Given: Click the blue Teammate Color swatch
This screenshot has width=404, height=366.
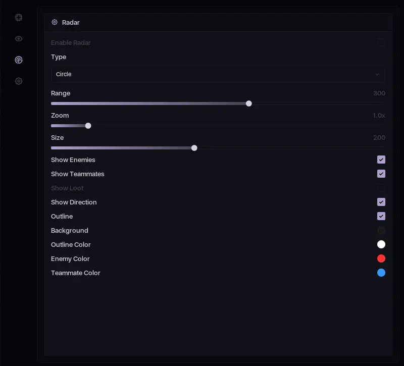Looking at the screenshot, I should click(381, 273).
